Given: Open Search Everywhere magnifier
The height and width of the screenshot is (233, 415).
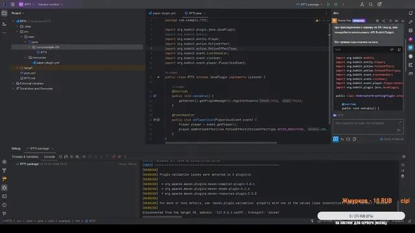Looking at the screenshot, I should click(371, 5).
